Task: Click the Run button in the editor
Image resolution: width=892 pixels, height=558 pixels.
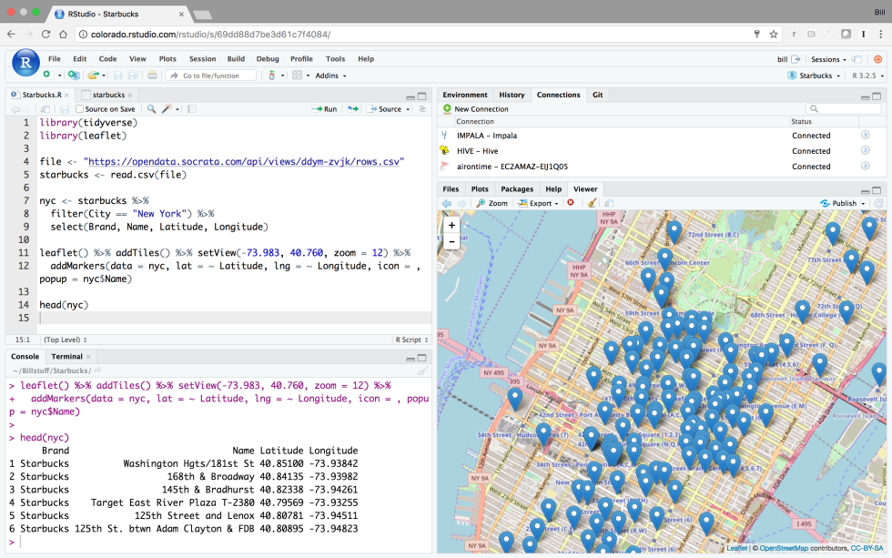Action: point(325,109)
